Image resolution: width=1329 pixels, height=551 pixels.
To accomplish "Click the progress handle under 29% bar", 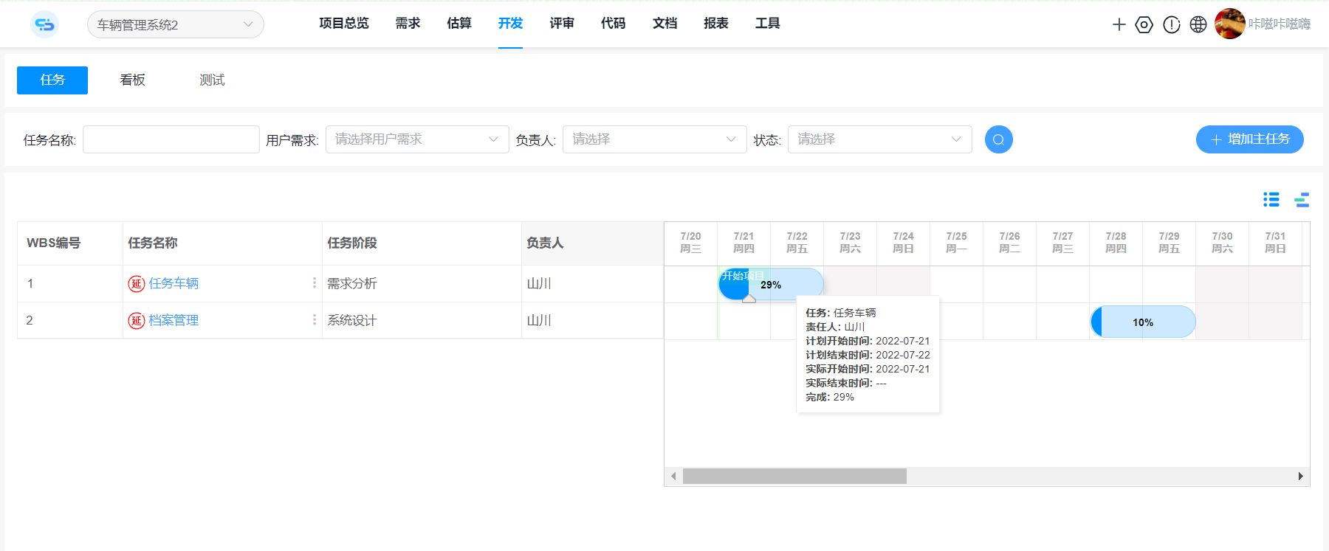I will point(749,299).
